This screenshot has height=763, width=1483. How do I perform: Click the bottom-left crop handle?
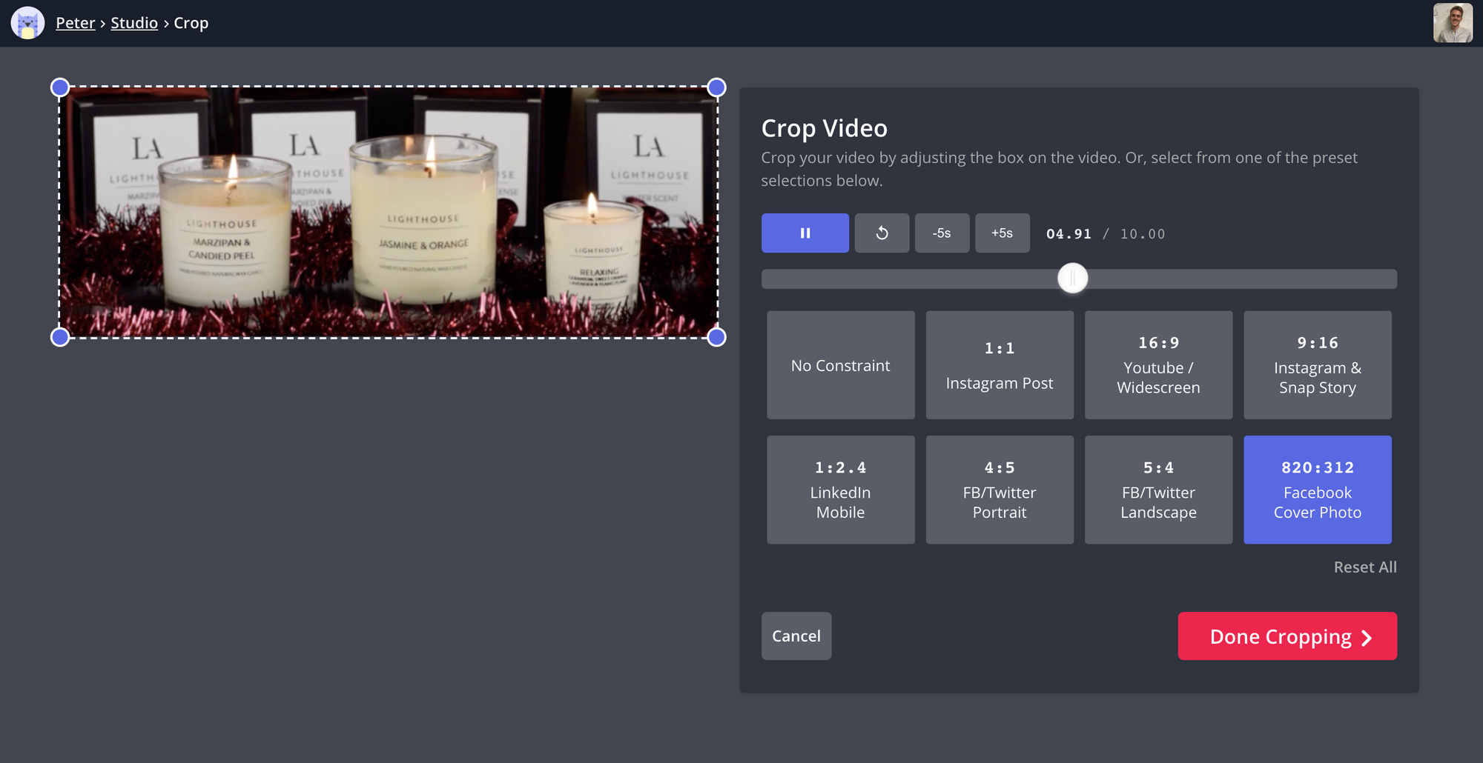click(60, 337)
